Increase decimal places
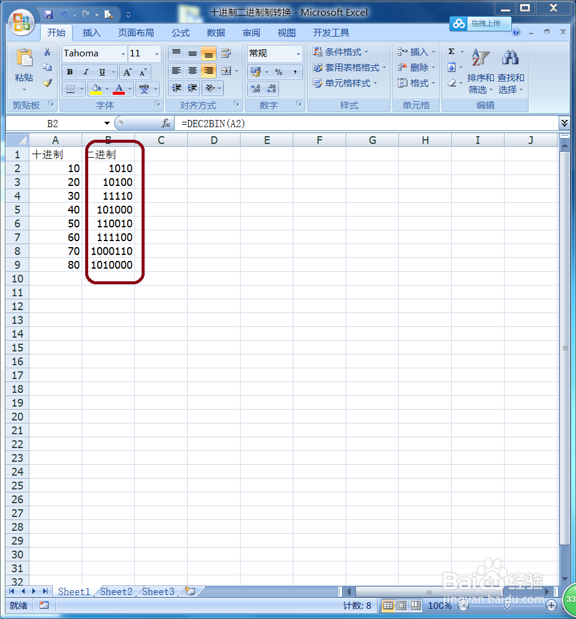Image resolution: width=576 pixels, height=619 pixels. pyautogui.click(x=256, y=88)
